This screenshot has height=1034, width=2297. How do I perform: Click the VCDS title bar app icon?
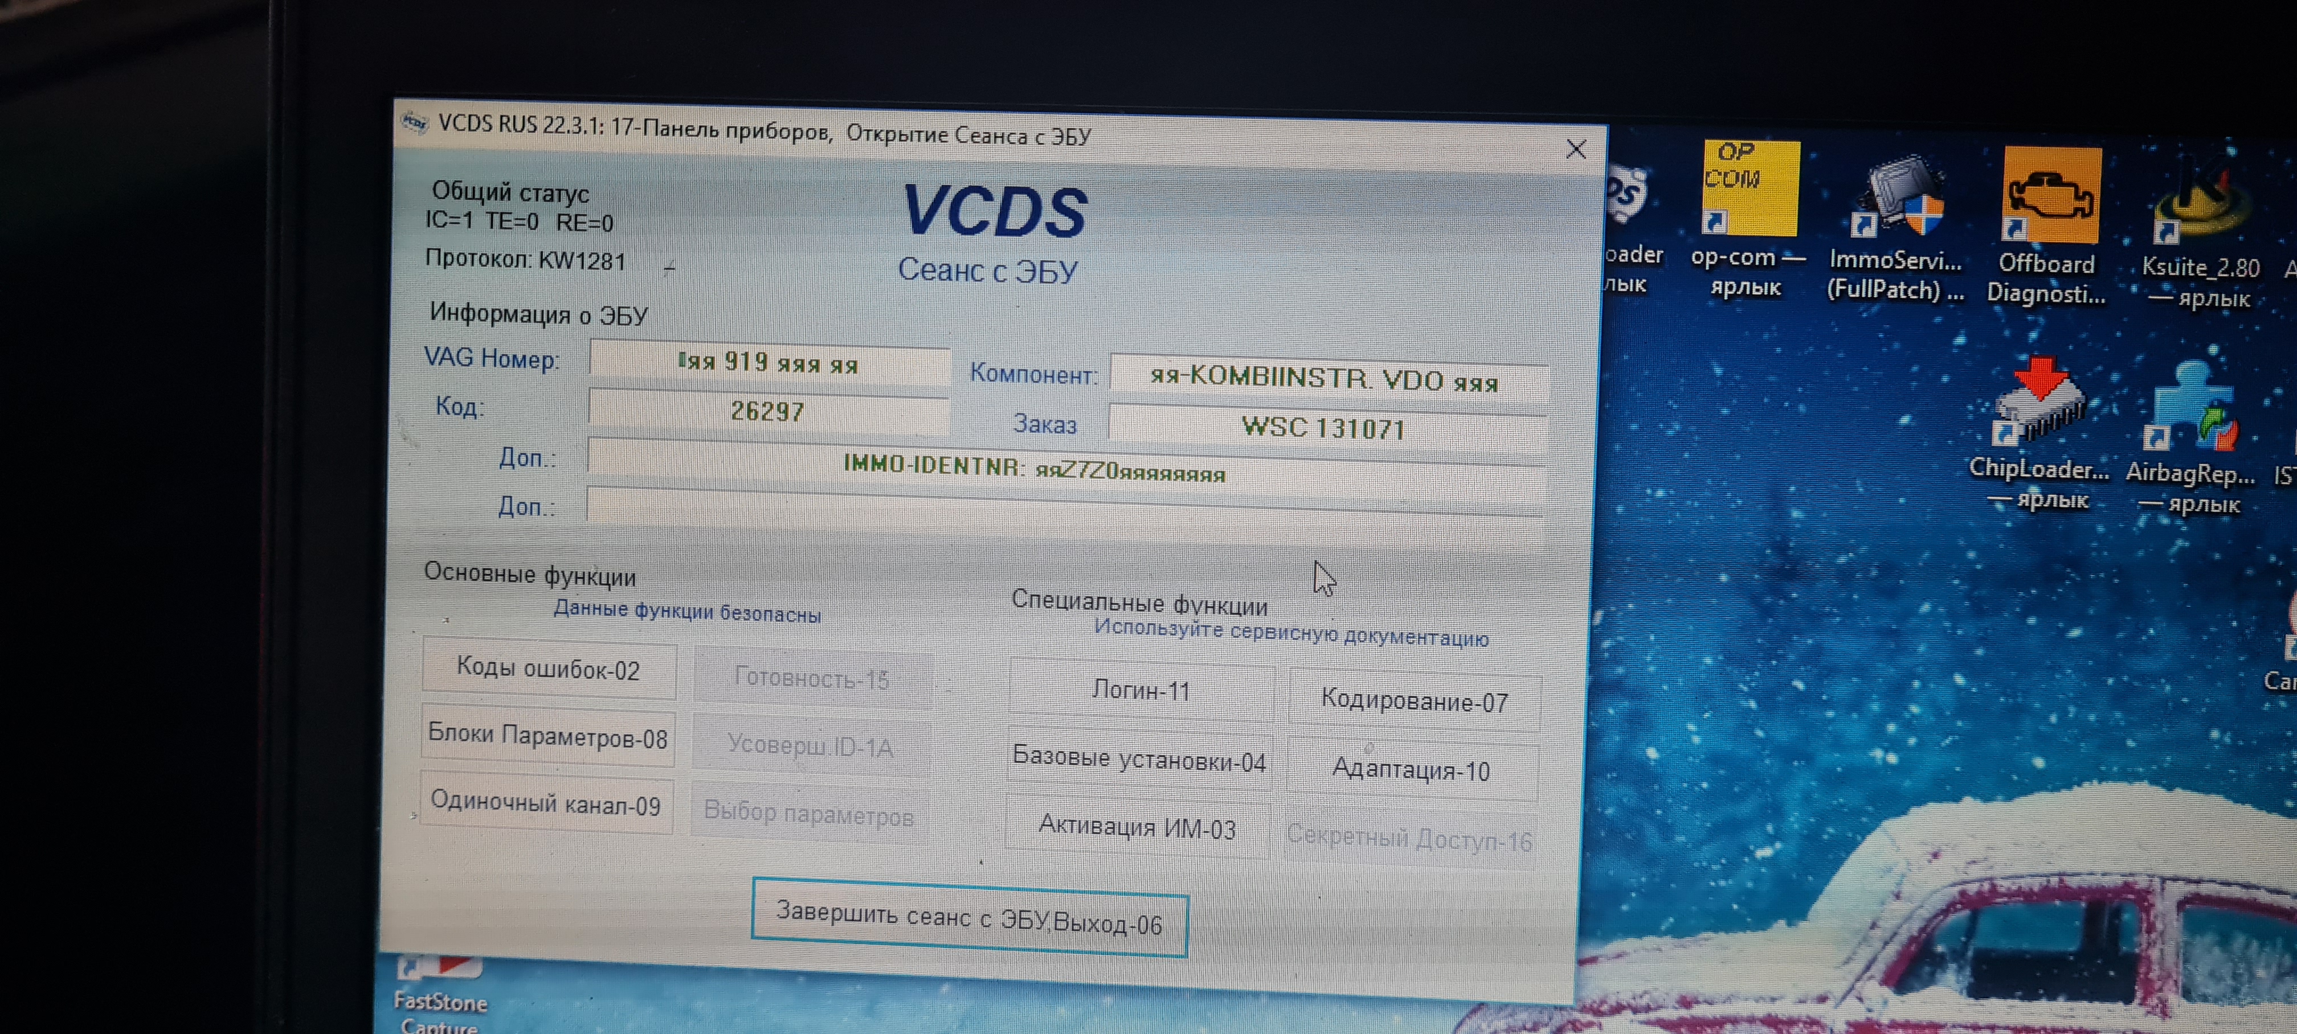[x=415, y=122]
